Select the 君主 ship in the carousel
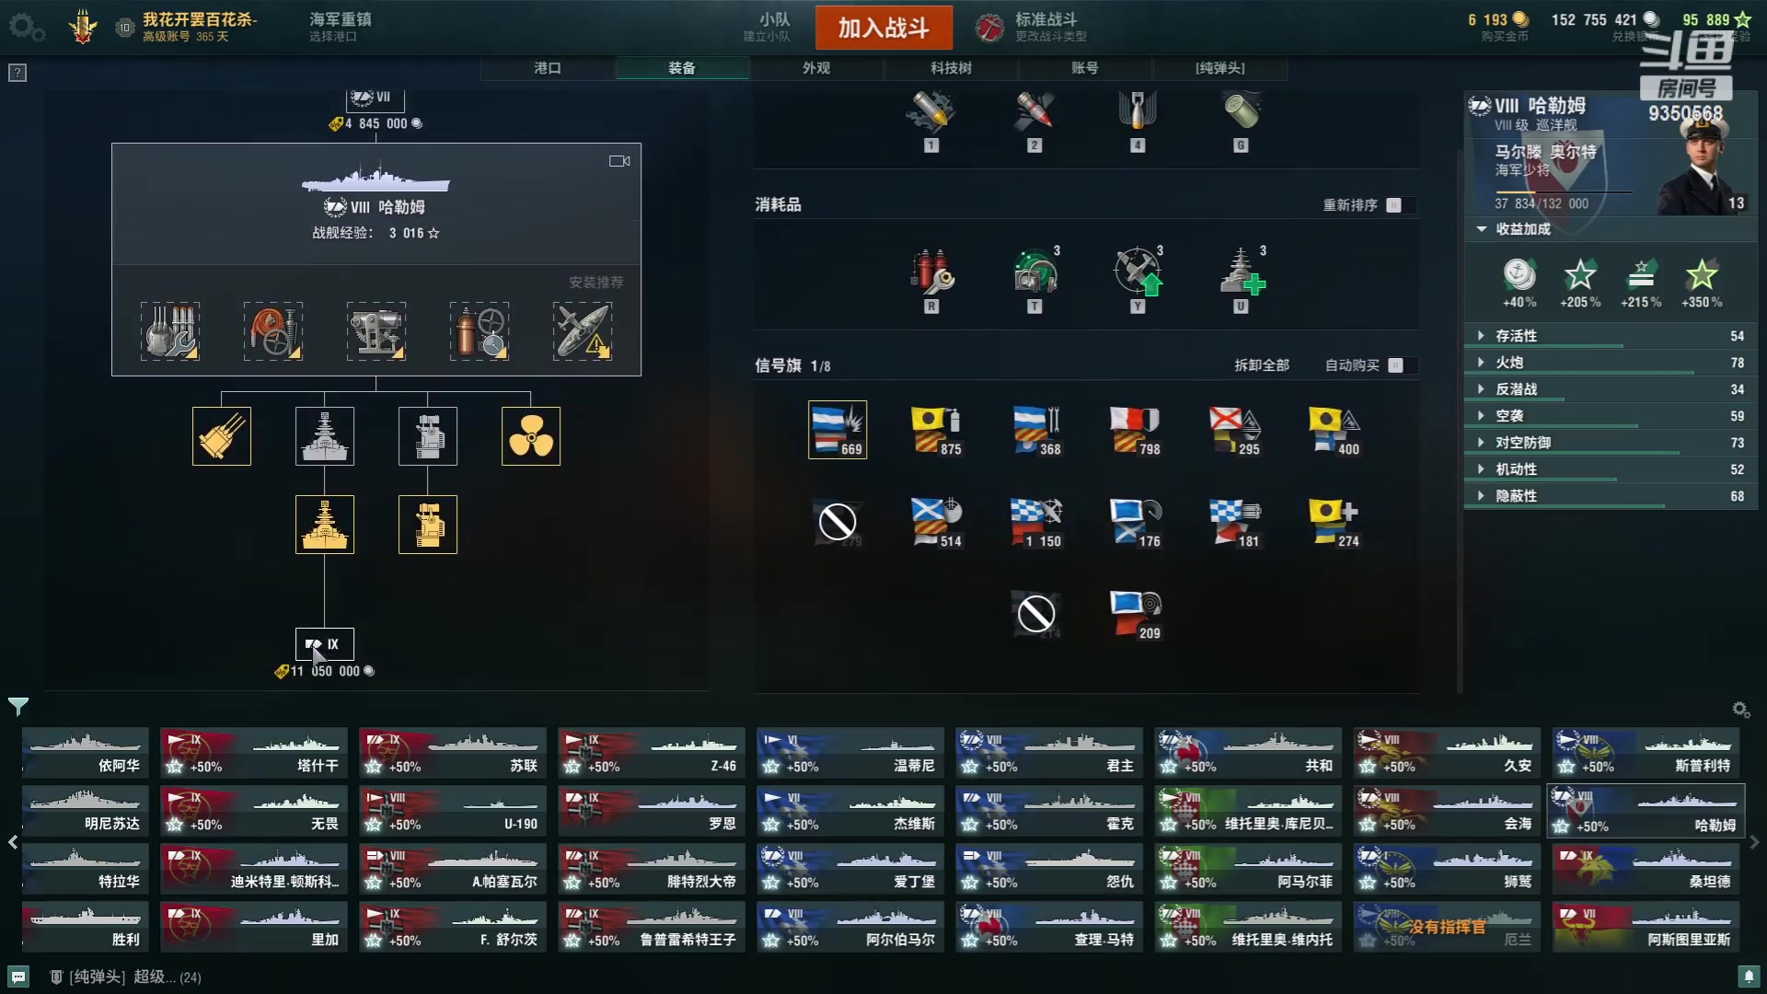Screen dimensions: 1767x994 (1049, 753)
